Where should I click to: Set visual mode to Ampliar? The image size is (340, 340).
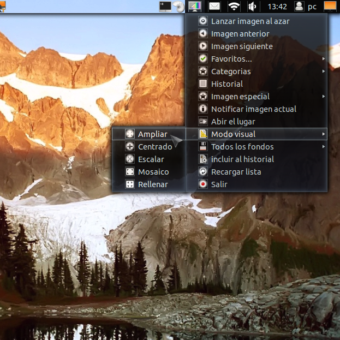[x=149, y=134]
